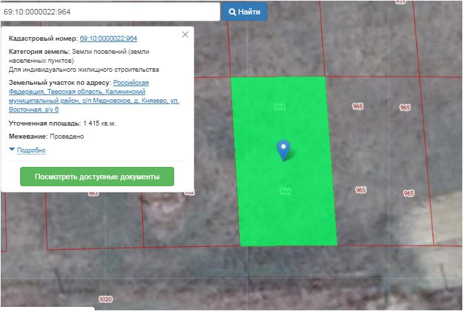Close the parcel info popup
Image resolution: width=463 pixels, height=311 pixels.
pyautogui.click(x=185, y=34)
